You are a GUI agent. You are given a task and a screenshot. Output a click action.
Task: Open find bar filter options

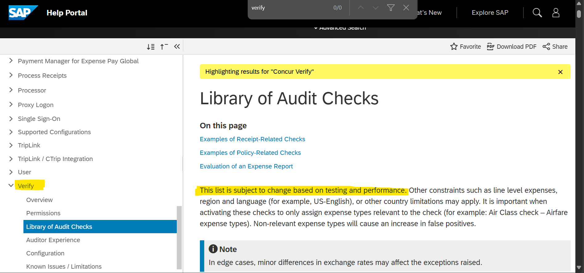(x=391, y=8)
